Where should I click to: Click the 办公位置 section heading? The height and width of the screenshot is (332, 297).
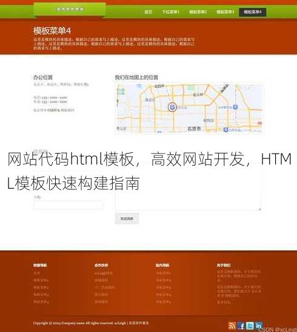pos(43,77)
